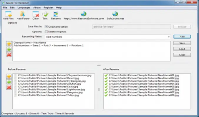The height and width of the screenshot is (117, 199).
Task: Click green checkmark beside NewName001.jpg
Action: tap(106, 75)
